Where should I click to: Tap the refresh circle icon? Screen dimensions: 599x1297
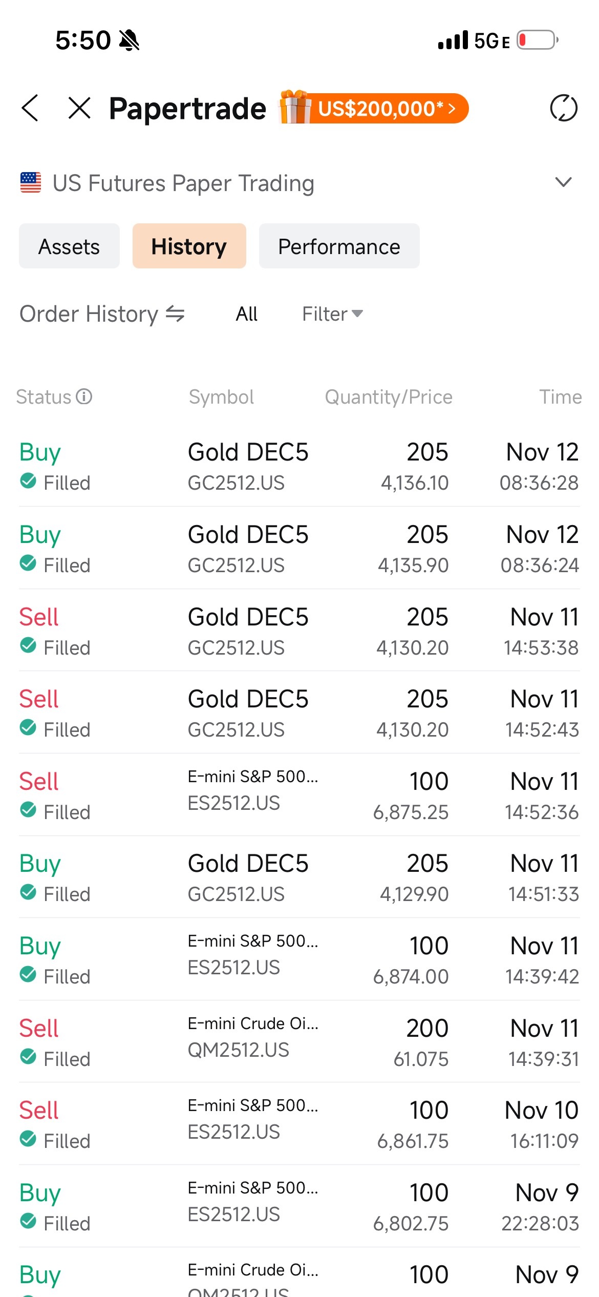563,108
